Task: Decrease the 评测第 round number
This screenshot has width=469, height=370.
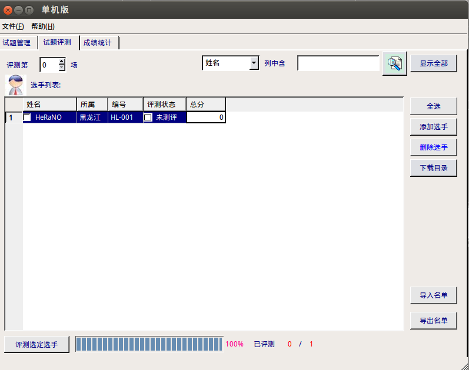Action: point(62,68)
